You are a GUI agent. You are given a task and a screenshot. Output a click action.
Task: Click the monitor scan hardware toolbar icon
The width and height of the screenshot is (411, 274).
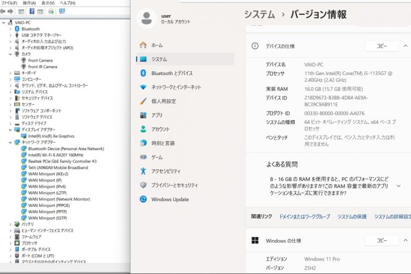(x=62, y=11)
